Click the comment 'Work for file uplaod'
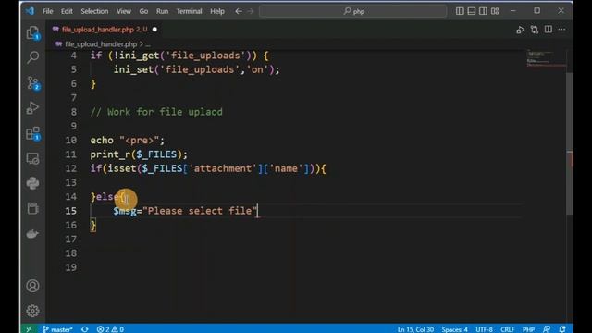Viewport: 592px width, 333px height. (156, 112)
